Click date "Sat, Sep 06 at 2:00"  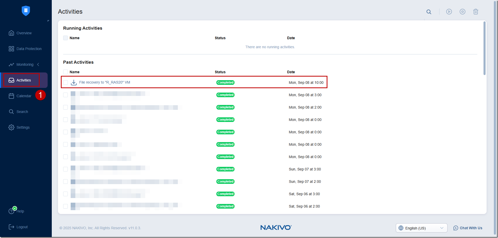[304, 206]
